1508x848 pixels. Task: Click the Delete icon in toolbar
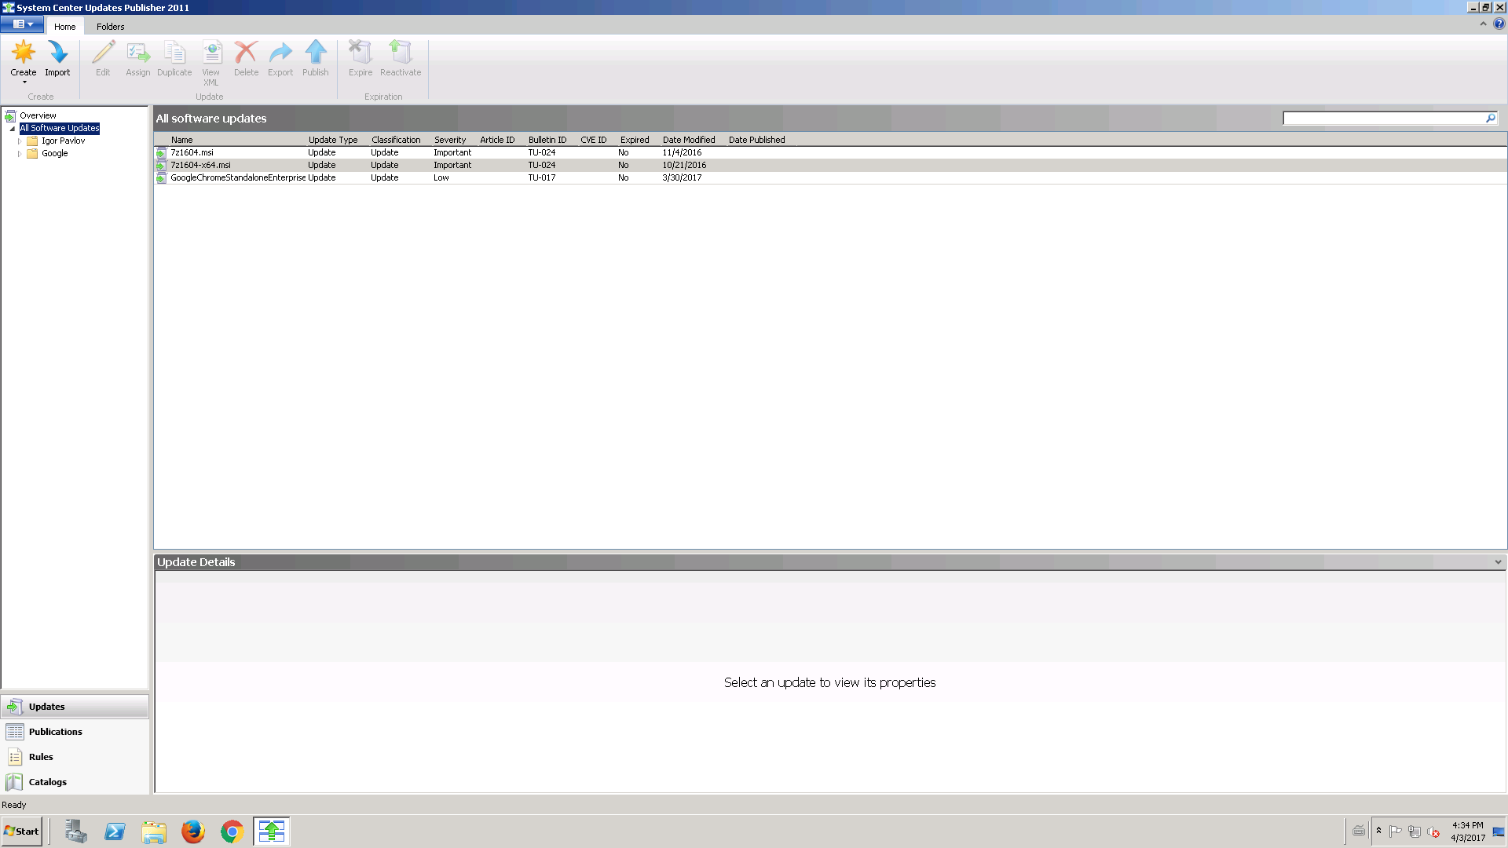(246, 57)
